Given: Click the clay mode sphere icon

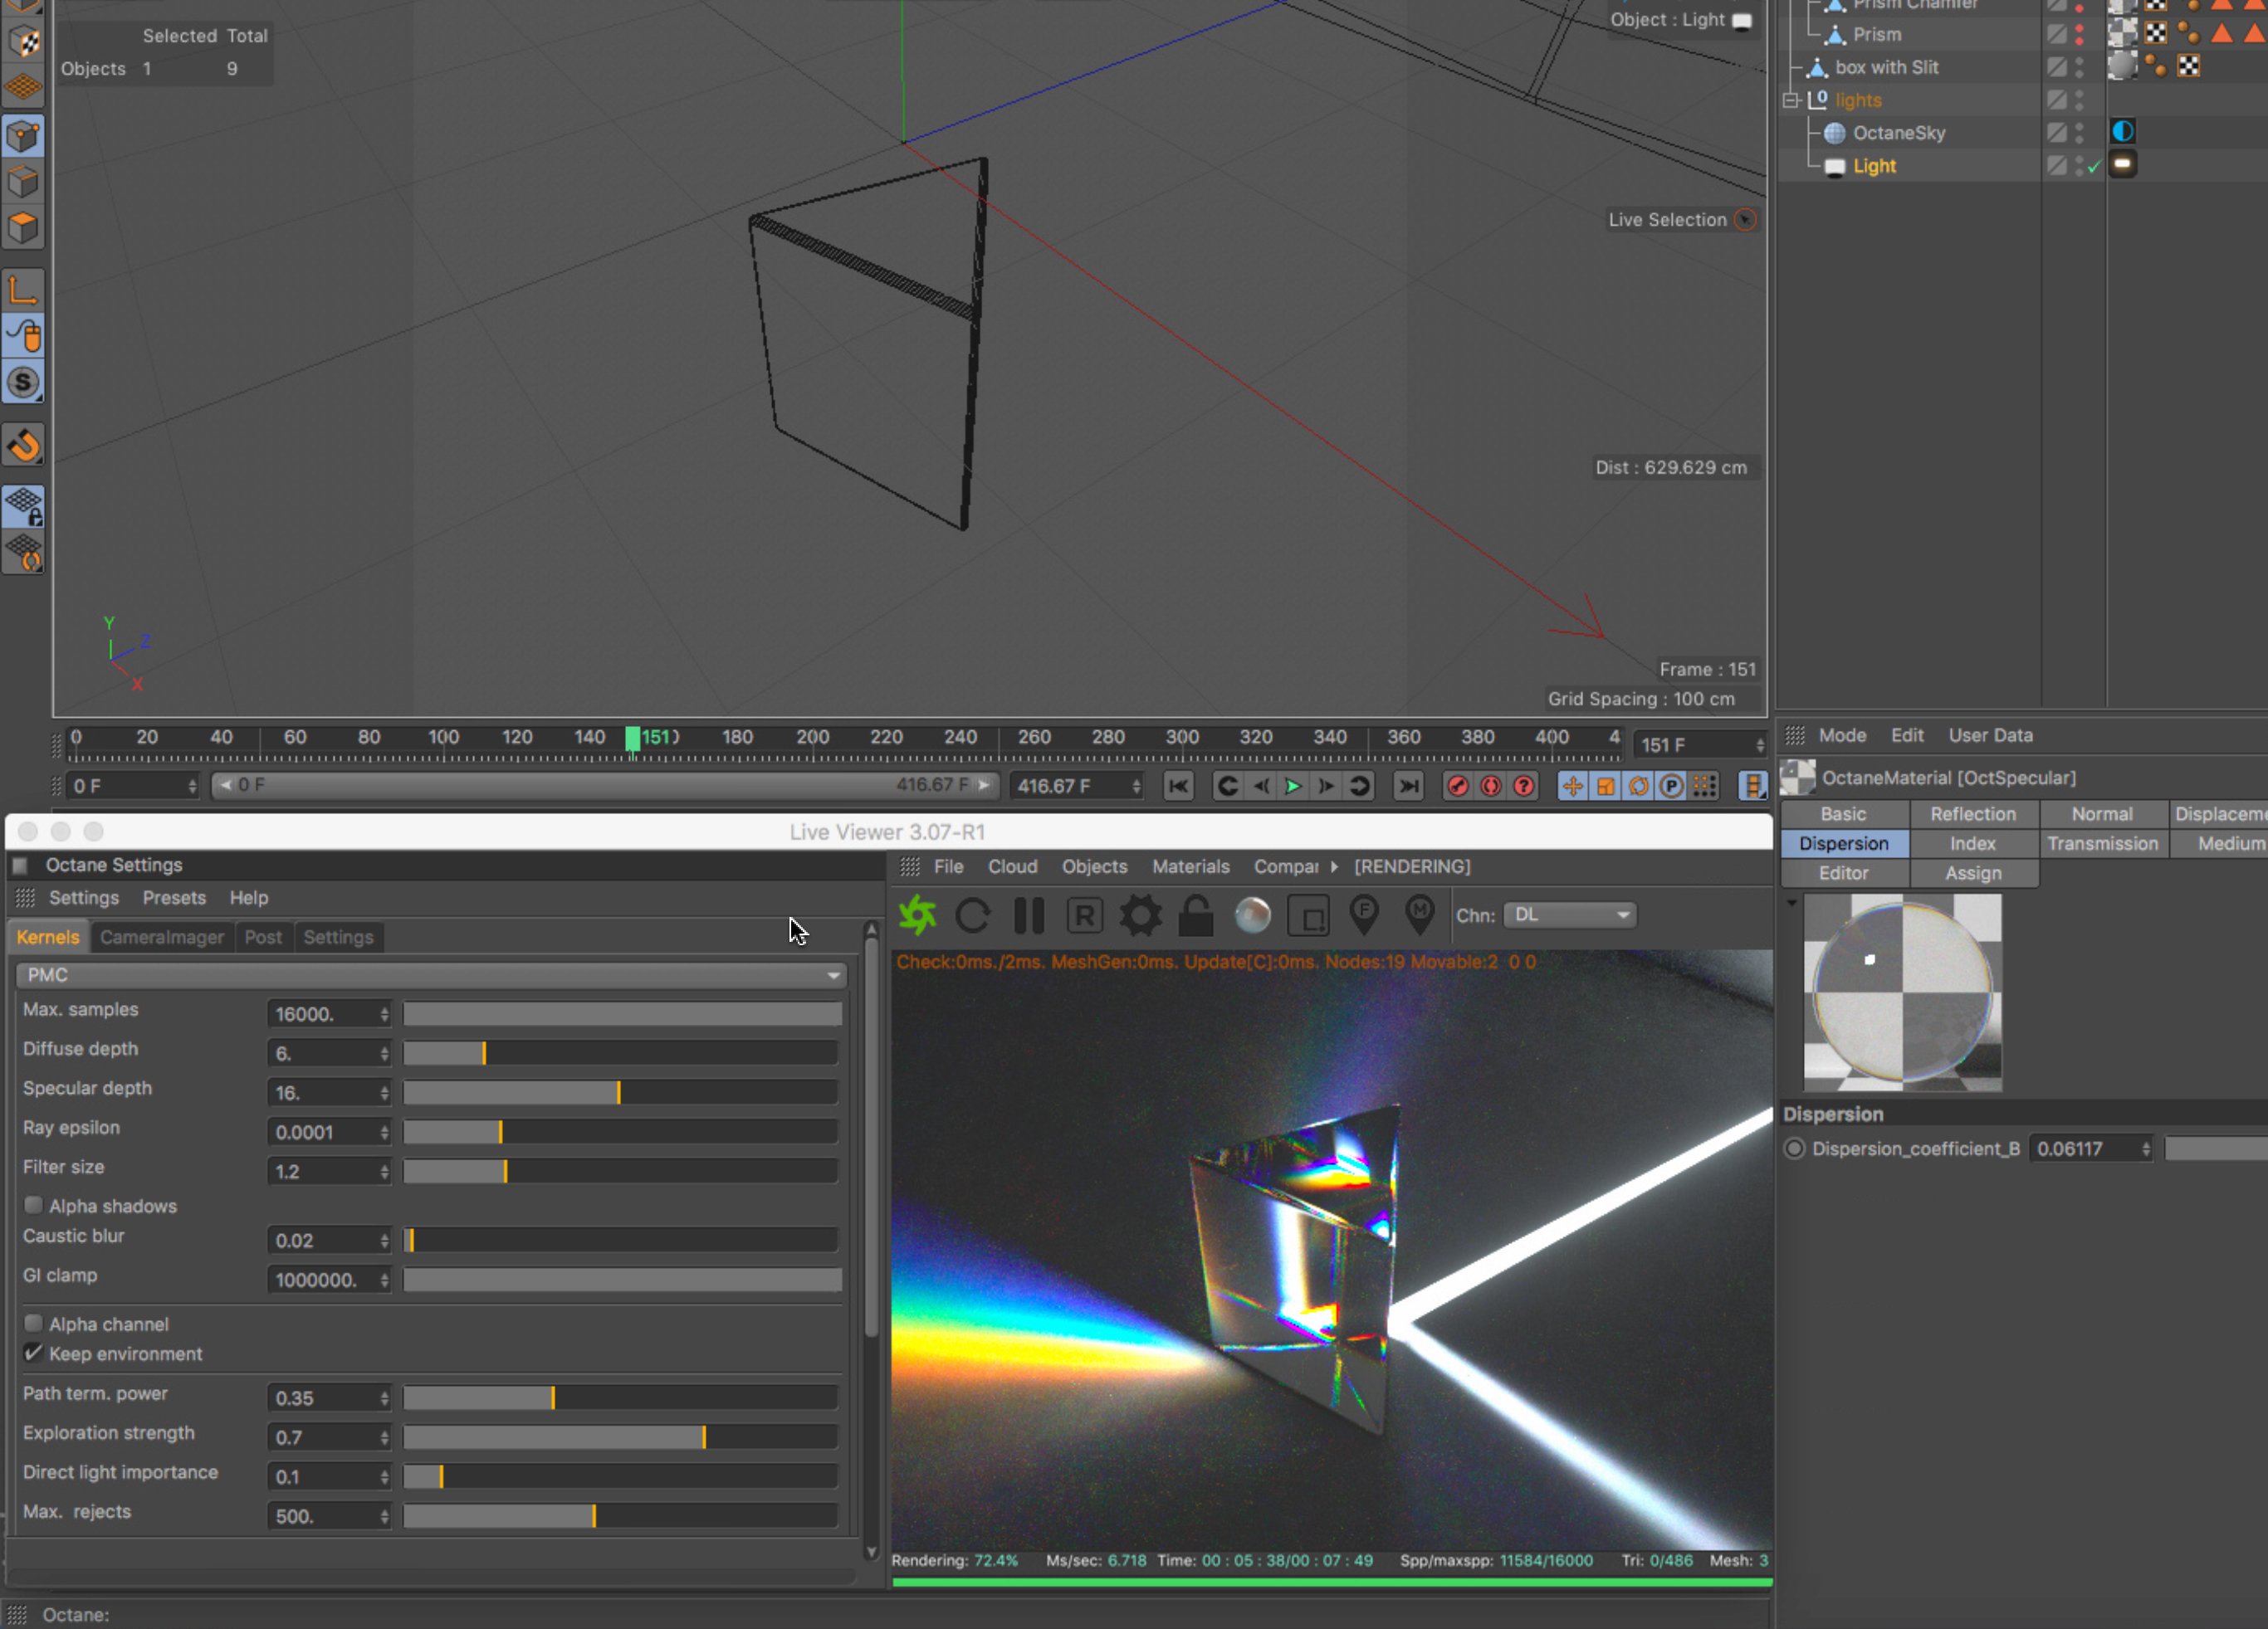Looking at the screenshot, I should (1252, 915).
